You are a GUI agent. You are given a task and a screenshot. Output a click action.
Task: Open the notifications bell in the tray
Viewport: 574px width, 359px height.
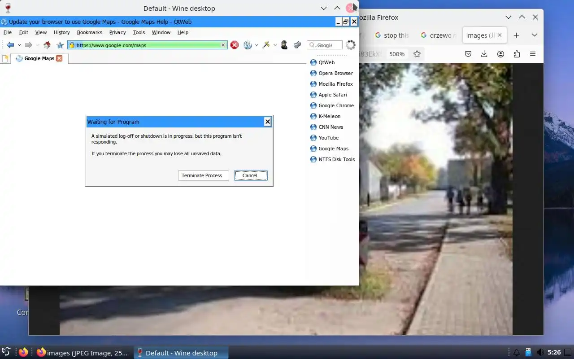coord(517,352)
